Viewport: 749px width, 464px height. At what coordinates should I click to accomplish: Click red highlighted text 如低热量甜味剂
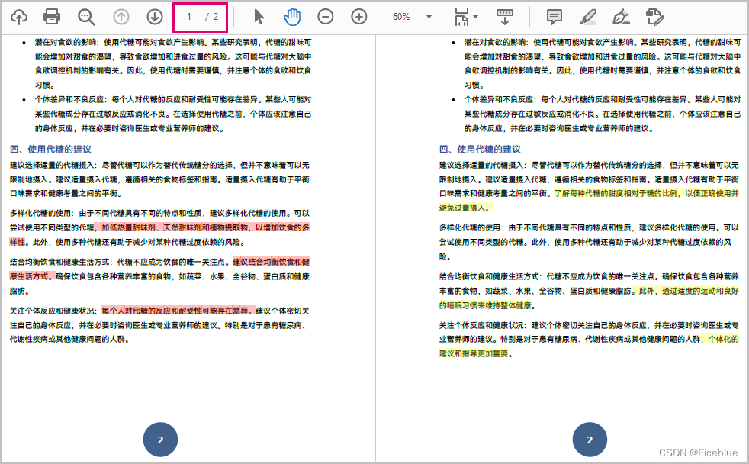pyautogui.click(x=128, y=227)
